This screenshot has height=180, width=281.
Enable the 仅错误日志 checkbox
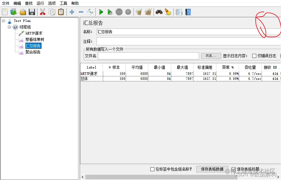(x=254, y=56)
